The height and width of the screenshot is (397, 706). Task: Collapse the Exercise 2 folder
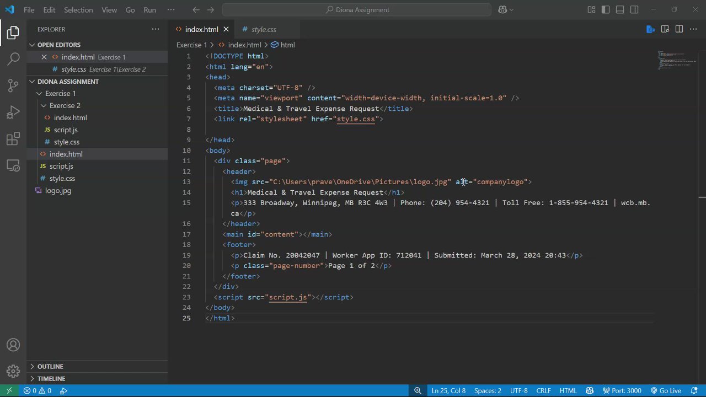pos(65,105)
